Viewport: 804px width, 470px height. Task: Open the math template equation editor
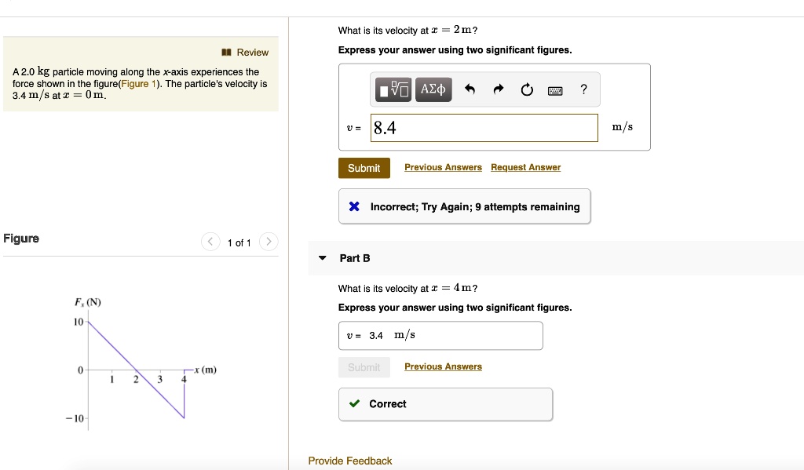pos(393,89)
